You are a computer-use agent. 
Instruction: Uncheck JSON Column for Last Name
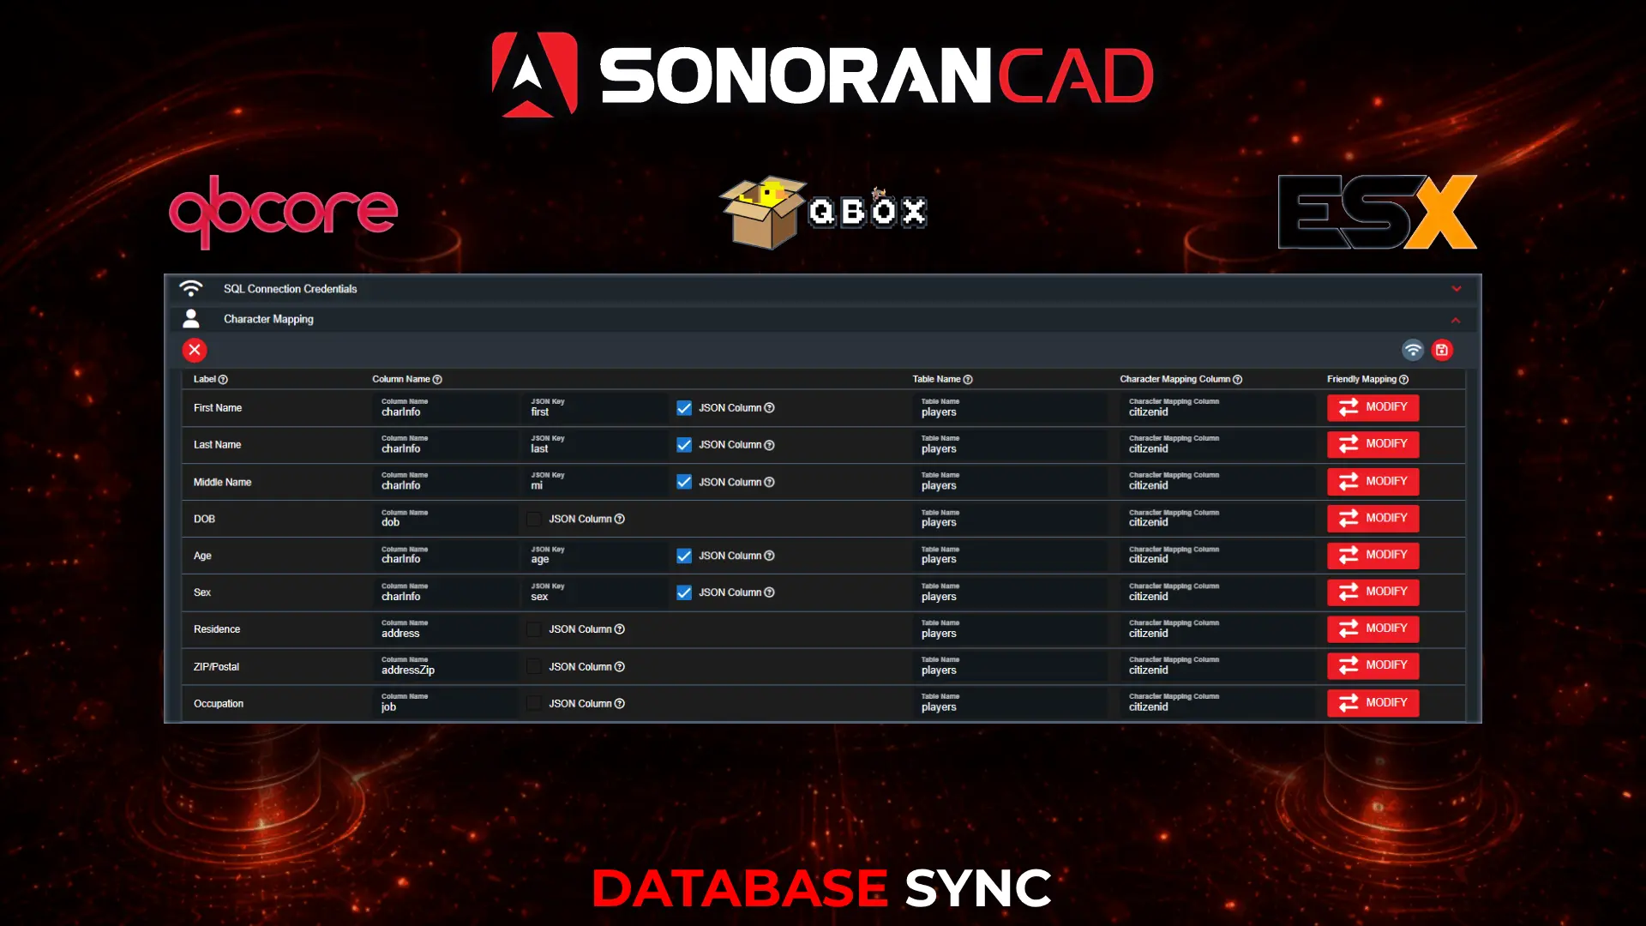(684, 445)
